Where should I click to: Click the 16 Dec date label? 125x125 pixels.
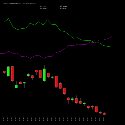pos(68,119)
